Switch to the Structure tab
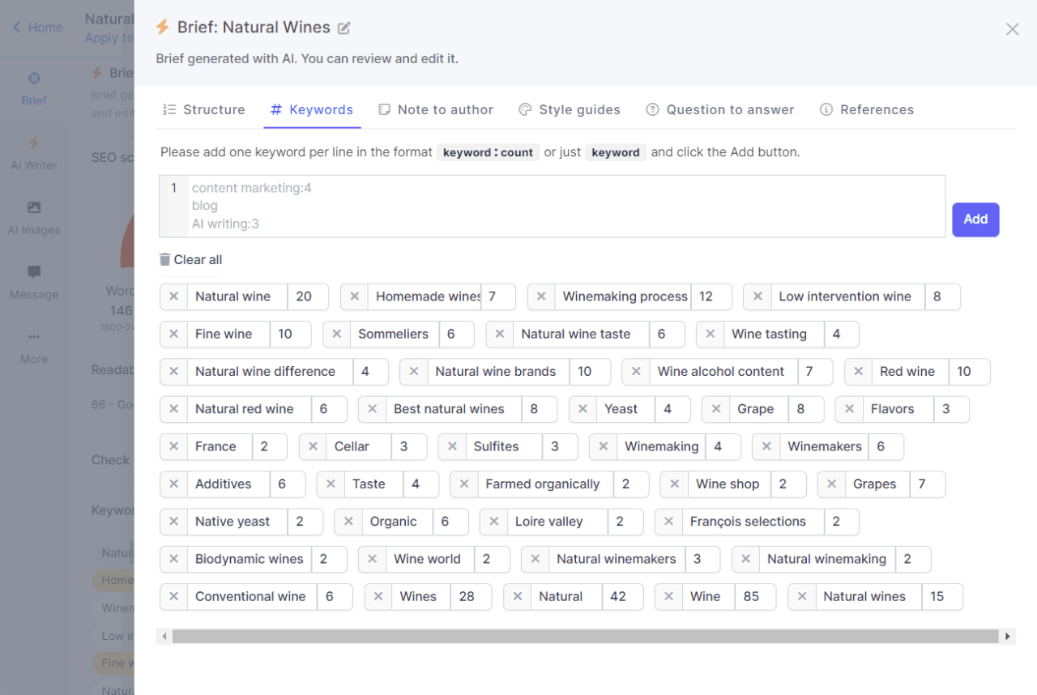This screenshot has height=695, width=1037. pos(204,109)
